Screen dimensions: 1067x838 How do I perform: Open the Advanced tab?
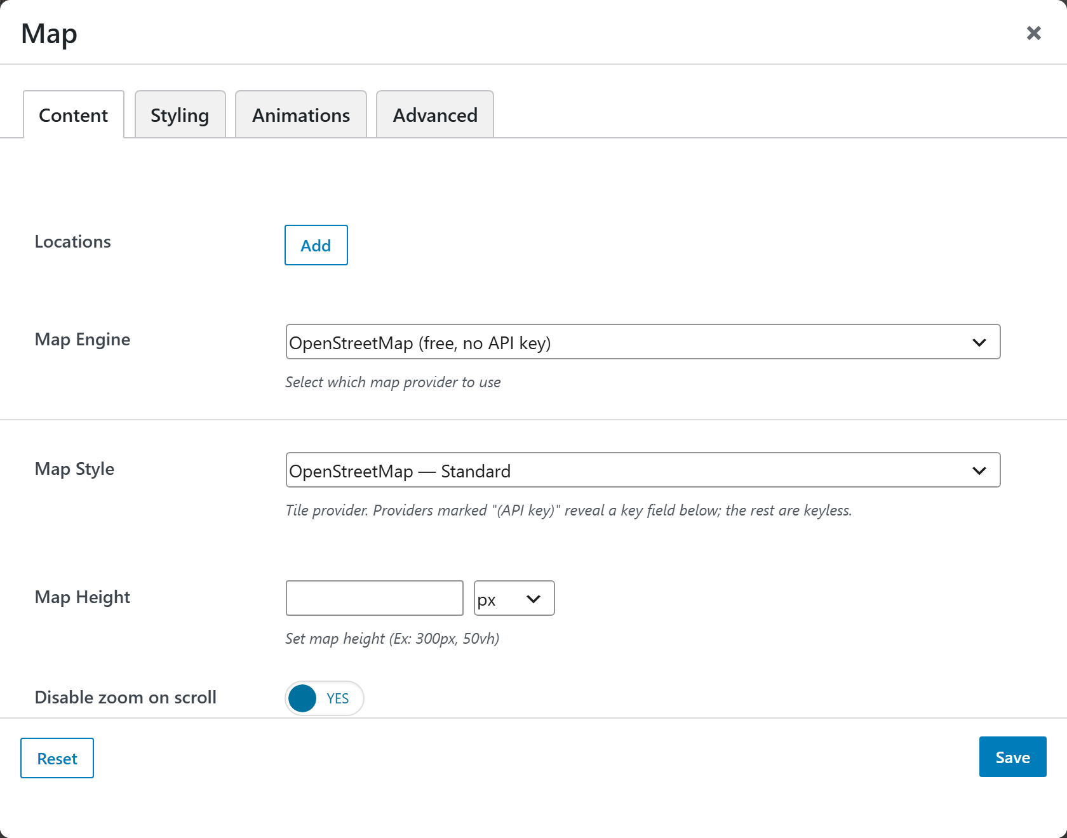(x=435, y=115)
